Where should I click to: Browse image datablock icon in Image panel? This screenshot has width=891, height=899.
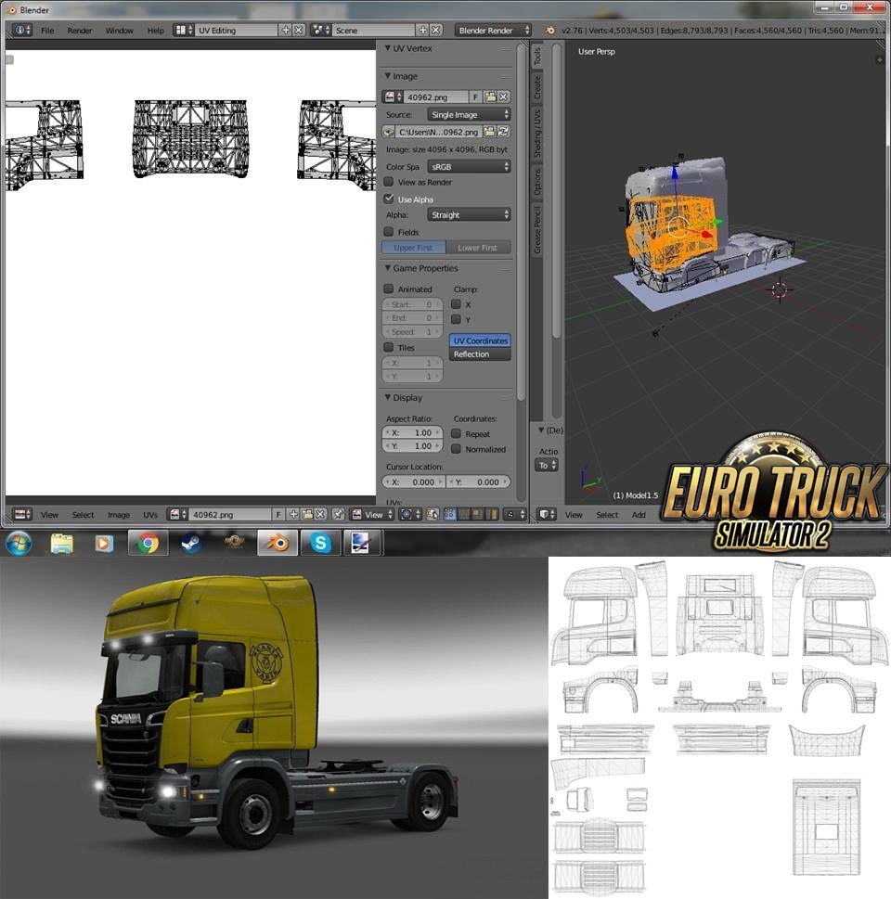pos(393,96)
